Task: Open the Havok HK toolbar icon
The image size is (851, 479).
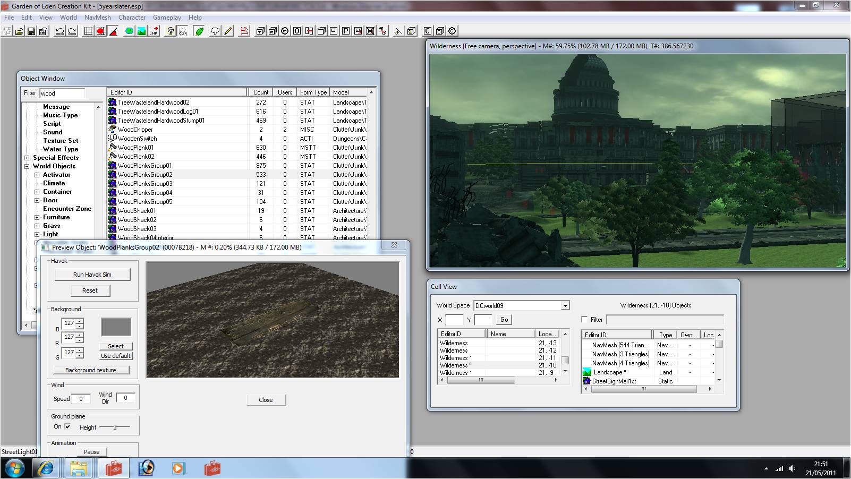Action: (154, 31)
